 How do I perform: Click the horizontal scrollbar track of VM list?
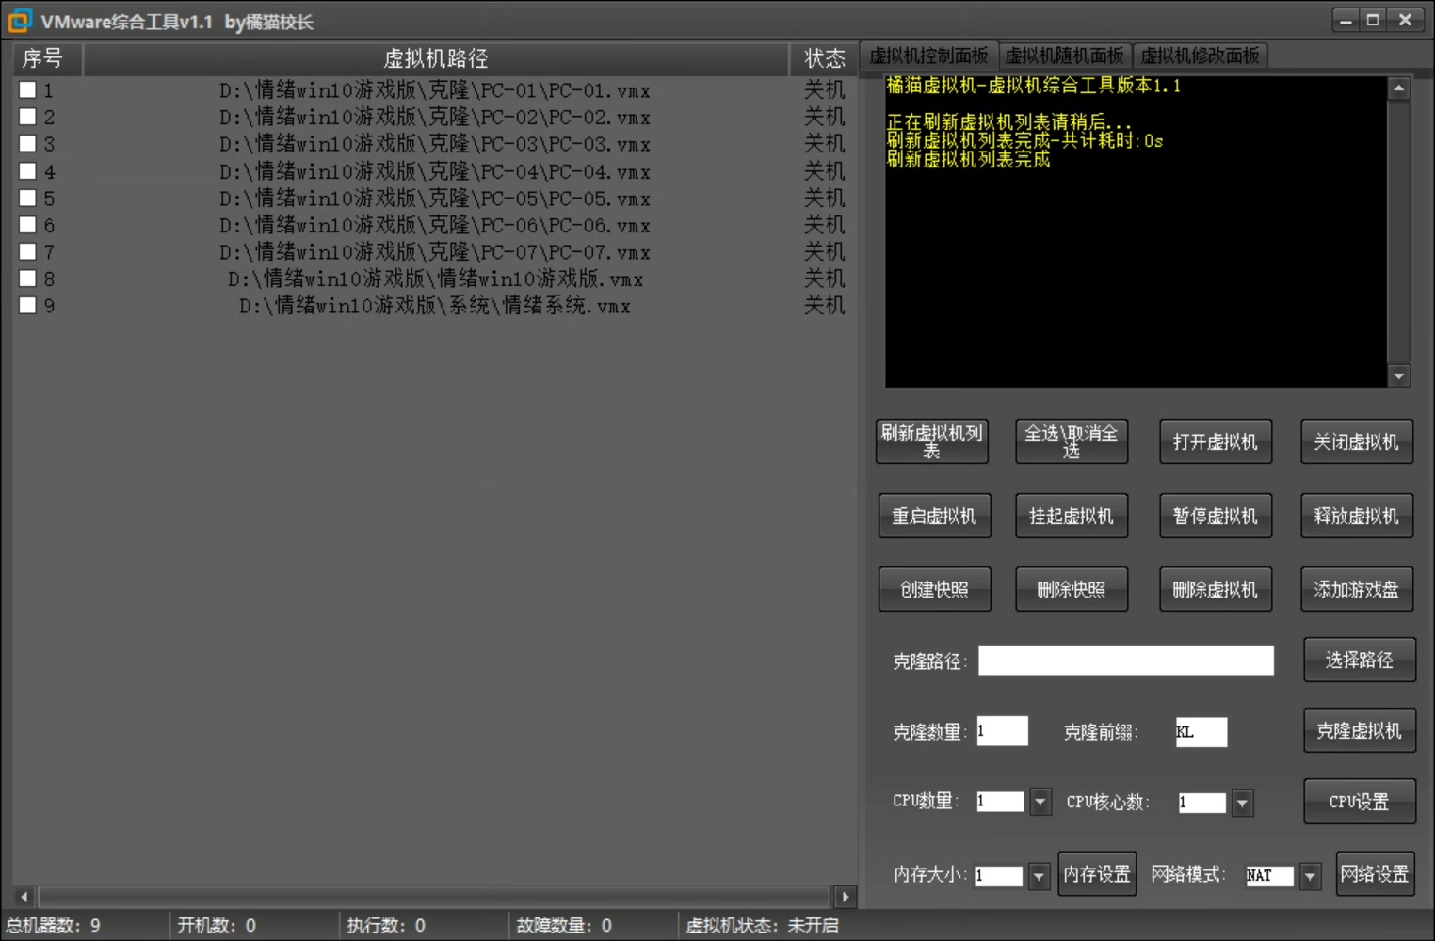click(433, 897)
